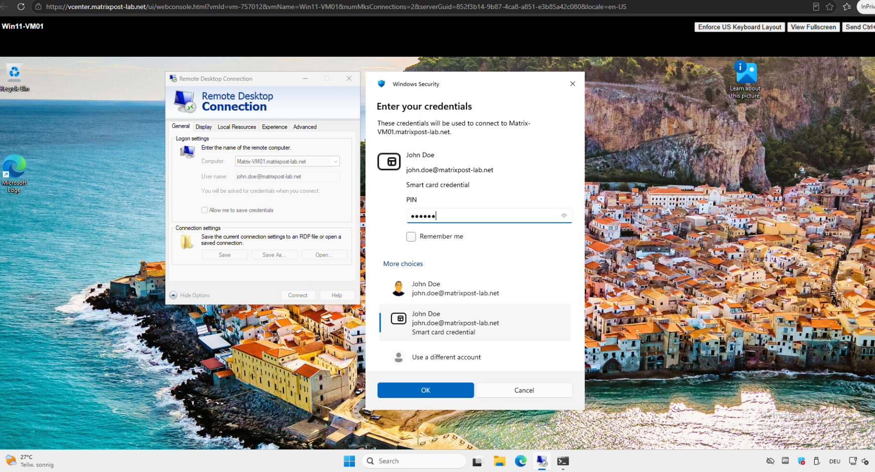Click the Edge icon in the taskbar
This screenshot has width=875, height=472.
pos(521,461)
